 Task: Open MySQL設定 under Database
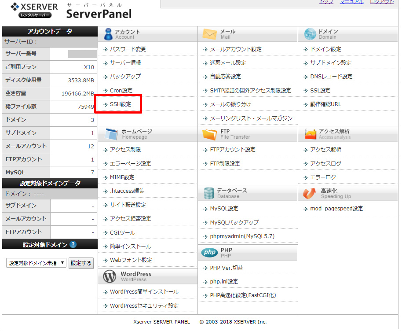[x=224, y=209]
